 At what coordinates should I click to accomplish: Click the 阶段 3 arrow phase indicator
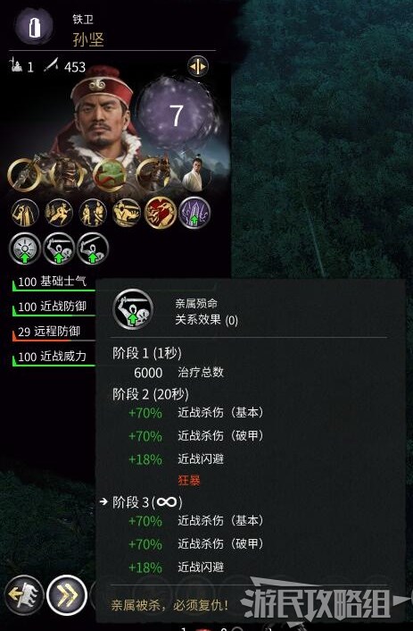[x=104, y=501]
